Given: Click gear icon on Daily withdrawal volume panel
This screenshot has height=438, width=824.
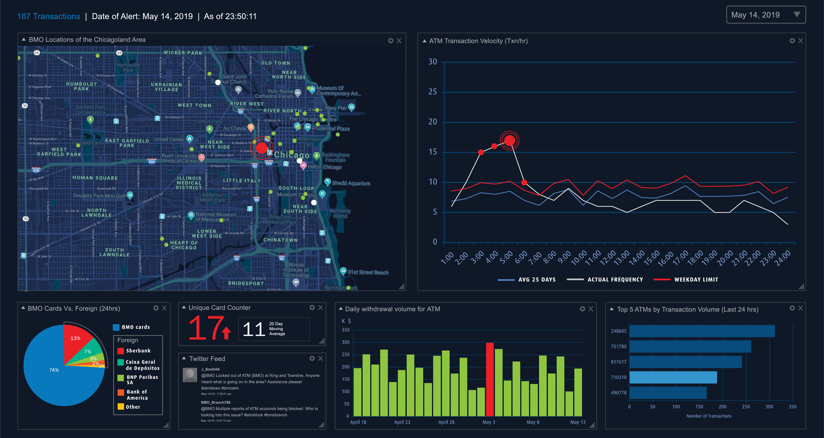Looking at the screenshot, I should click(582, 309).
